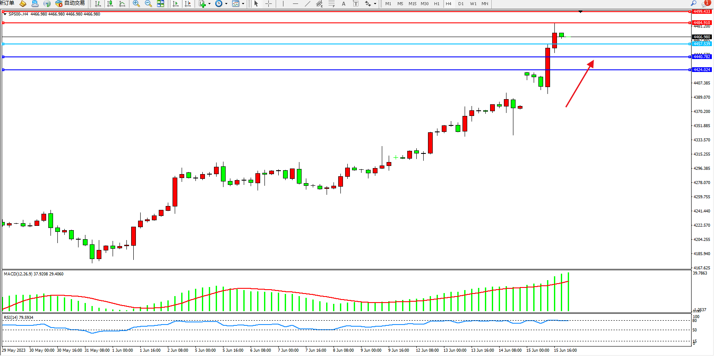
Task: Click the 新订单 New Order button
Action: pos(7,3)
